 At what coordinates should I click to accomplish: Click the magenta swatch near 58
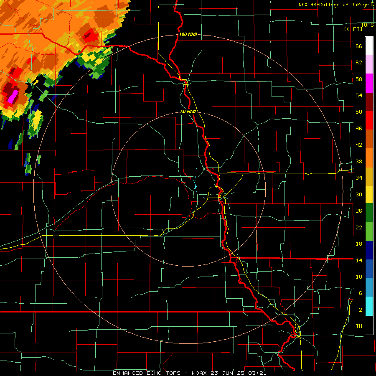point(369,83)
